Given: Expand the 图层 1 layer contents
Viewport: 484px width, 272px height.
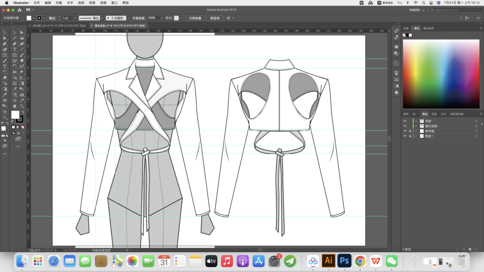Looking at the screenshot, I should coord(416,136).
